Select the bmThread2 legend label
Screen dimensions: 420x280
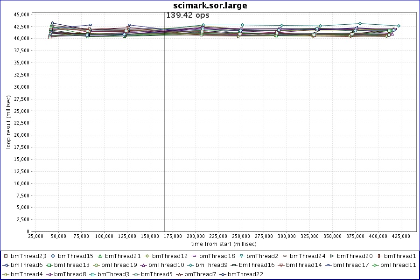[262, 256]
